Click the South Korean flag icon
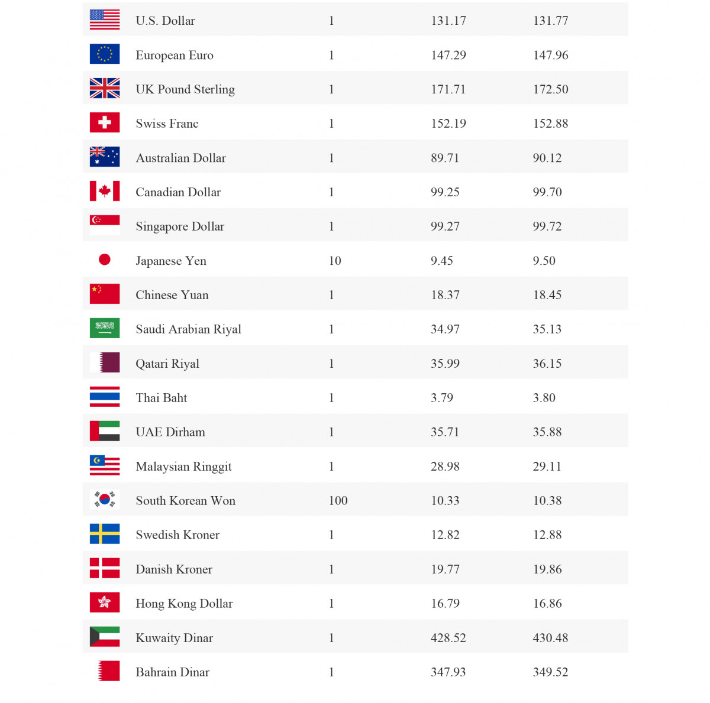 [105, 500]
